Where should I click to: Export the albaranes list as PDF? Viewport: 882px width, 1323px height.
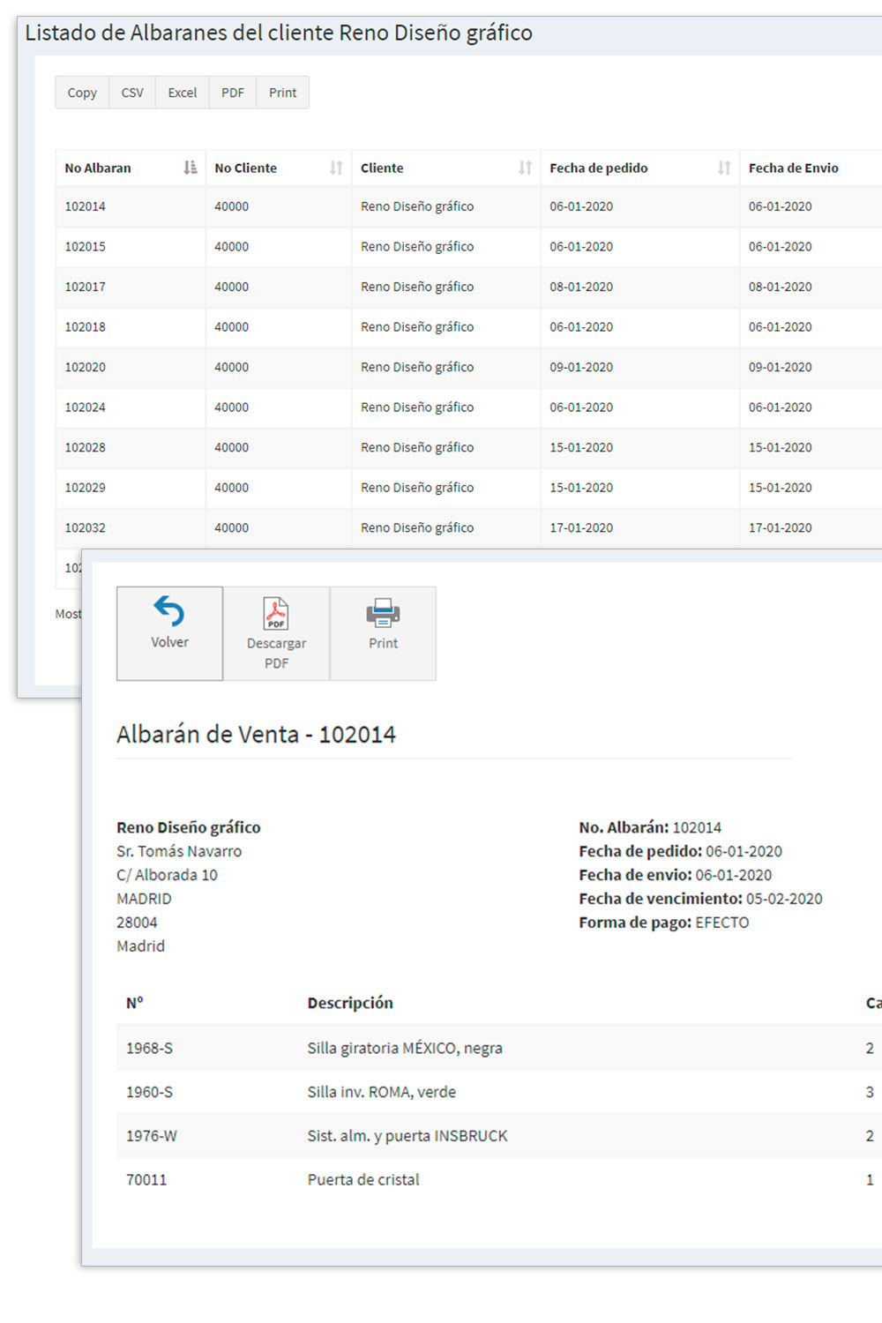(233, 93)
